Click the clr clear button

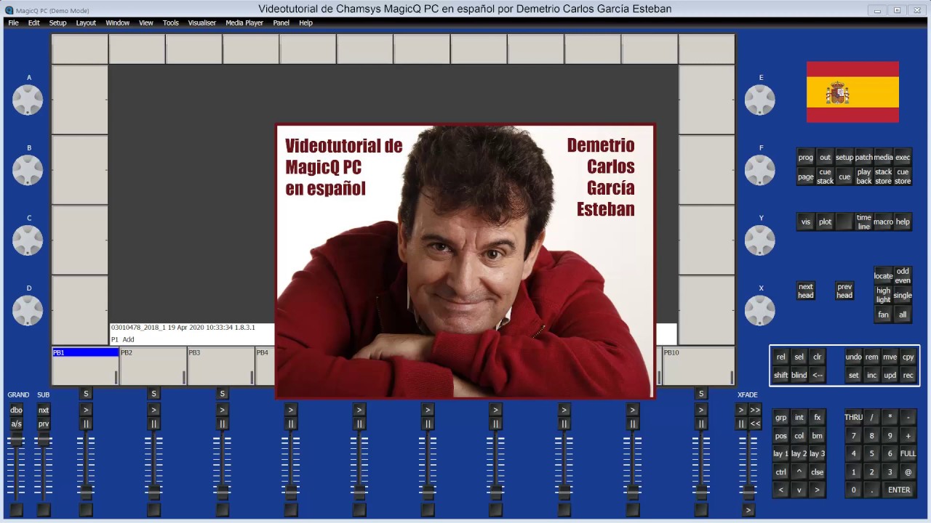(x=817, y=357)
